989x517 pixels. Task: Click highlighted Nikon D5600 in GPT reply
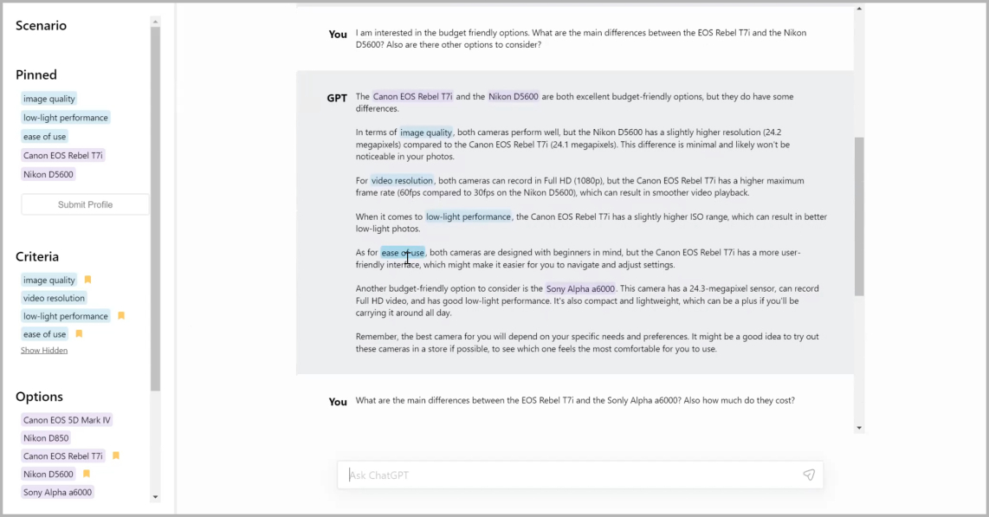point(514,96)
